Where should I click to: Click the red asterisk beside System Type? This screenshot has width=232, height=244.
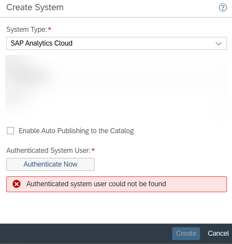(x=50, y=29)
